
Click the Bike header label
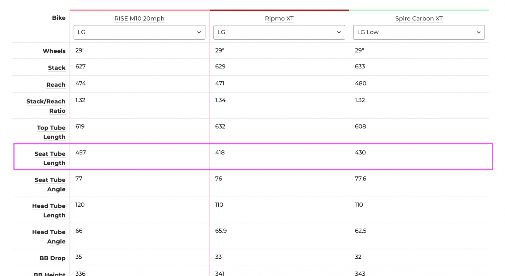[x=59, y=18]
